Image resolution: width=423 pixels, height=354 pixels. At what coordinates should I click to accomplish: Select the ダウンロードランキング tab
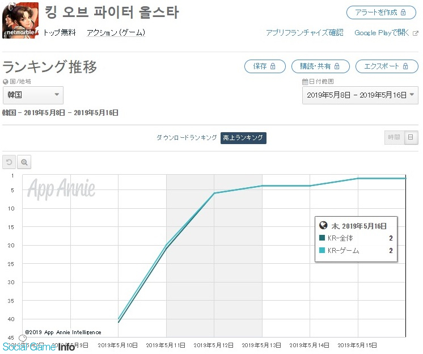coord(187,138)
